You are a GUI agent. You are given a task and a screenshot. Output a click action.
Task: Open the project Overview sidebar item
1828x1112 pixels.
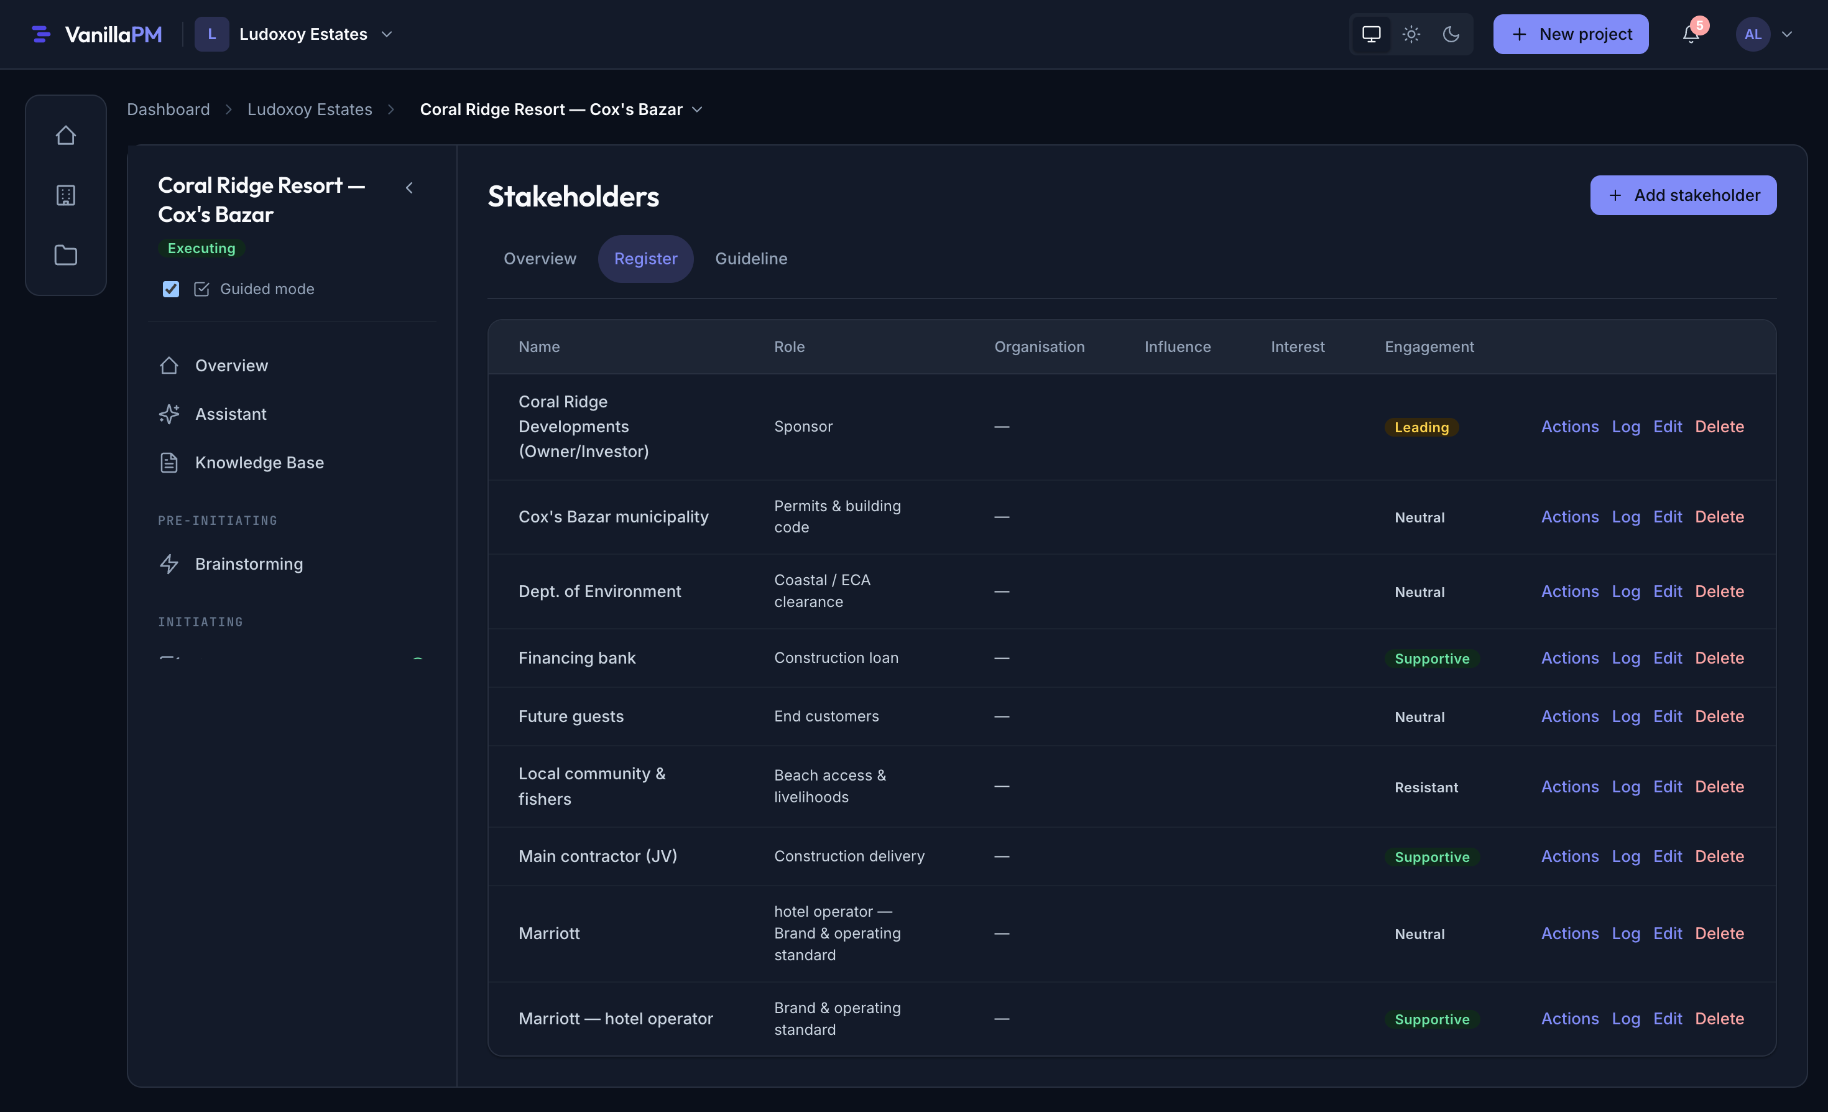[x=292, y=366]
